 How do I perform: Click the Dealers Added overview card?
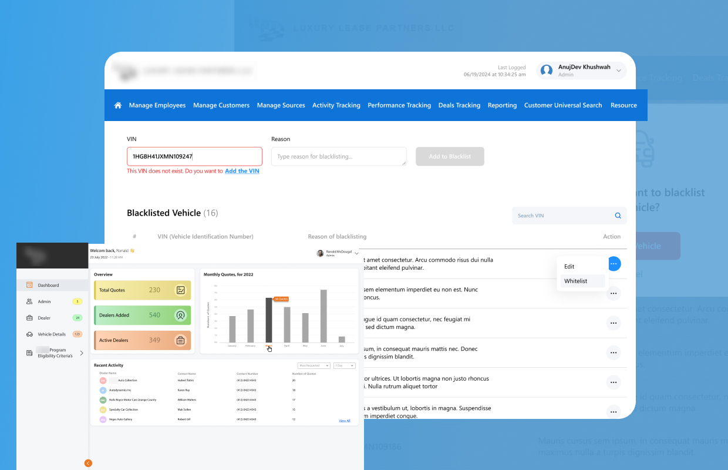pos(141,315)
